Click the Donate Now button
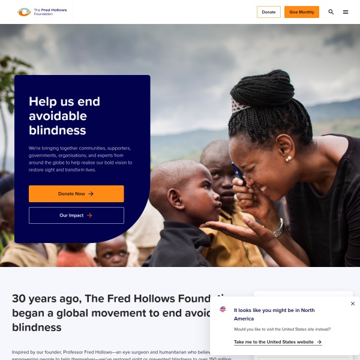 pyautogui.click(x=76, y=194)
